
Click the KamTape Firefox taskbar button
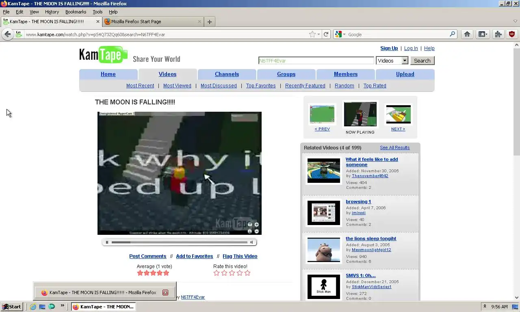(x=103, y=307)
